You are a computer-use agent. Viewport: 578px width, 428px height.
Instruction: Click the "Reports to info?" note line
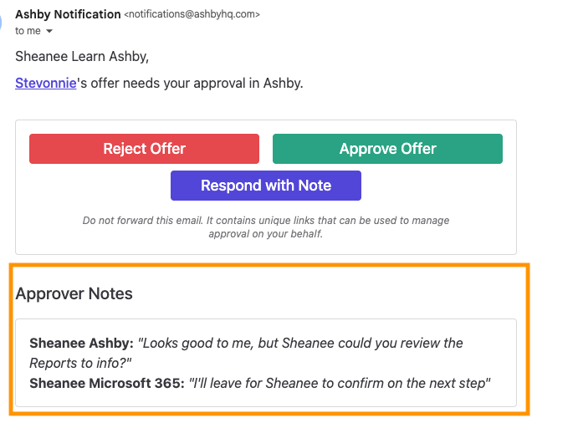[82, 363]
